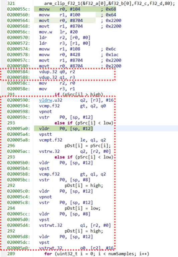
Task: Click 'vstrwt.32 q1, [r2, #0]' instruction
Action: (x=75, y=225)
